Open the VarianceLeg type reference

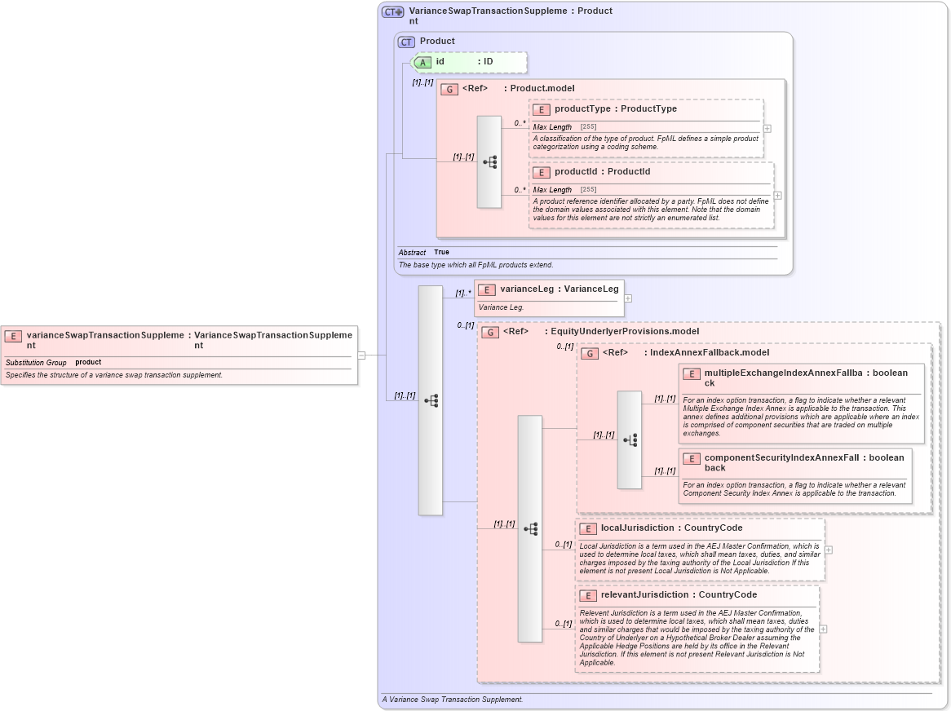click(x=591, y=289)
